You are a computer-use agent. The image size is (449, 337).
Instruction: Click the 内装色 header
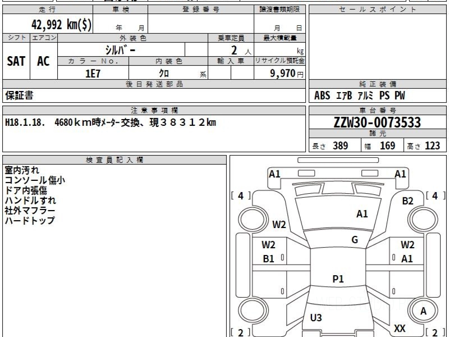168,61
